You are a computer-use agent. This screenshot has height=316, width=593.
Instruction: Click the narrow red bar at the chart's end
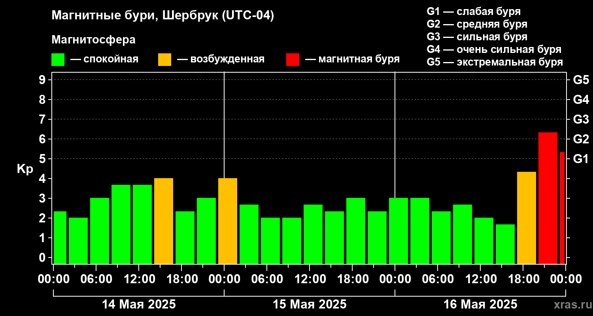click(562, 208)
